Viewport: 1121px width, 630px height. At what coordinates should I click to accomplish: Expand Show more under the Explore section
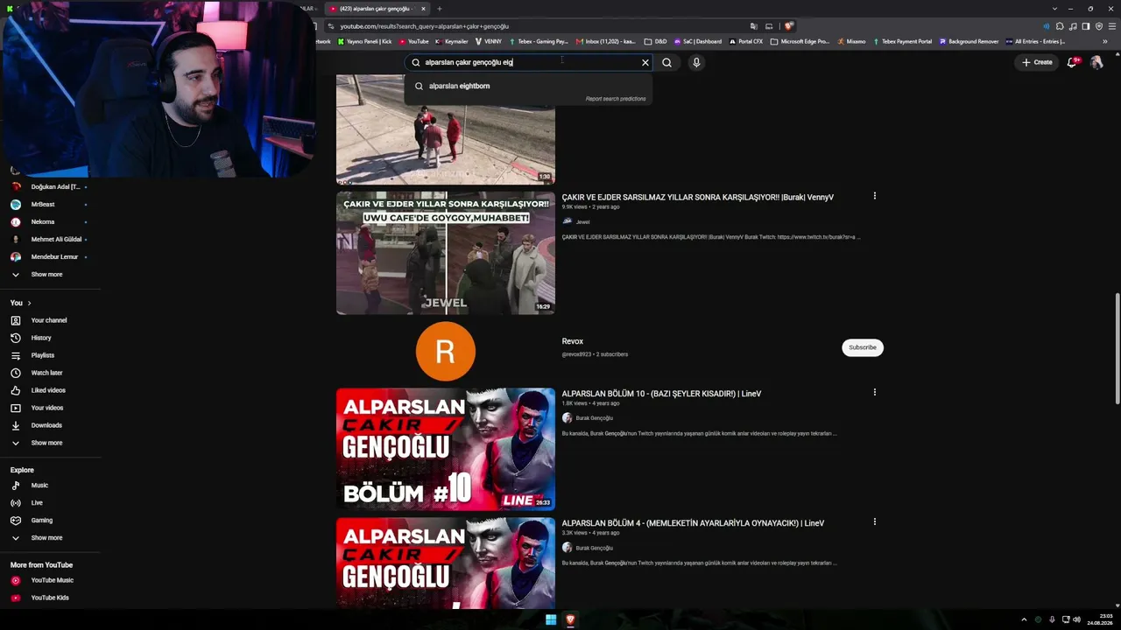pyautogui.click(x=46, y=538)
